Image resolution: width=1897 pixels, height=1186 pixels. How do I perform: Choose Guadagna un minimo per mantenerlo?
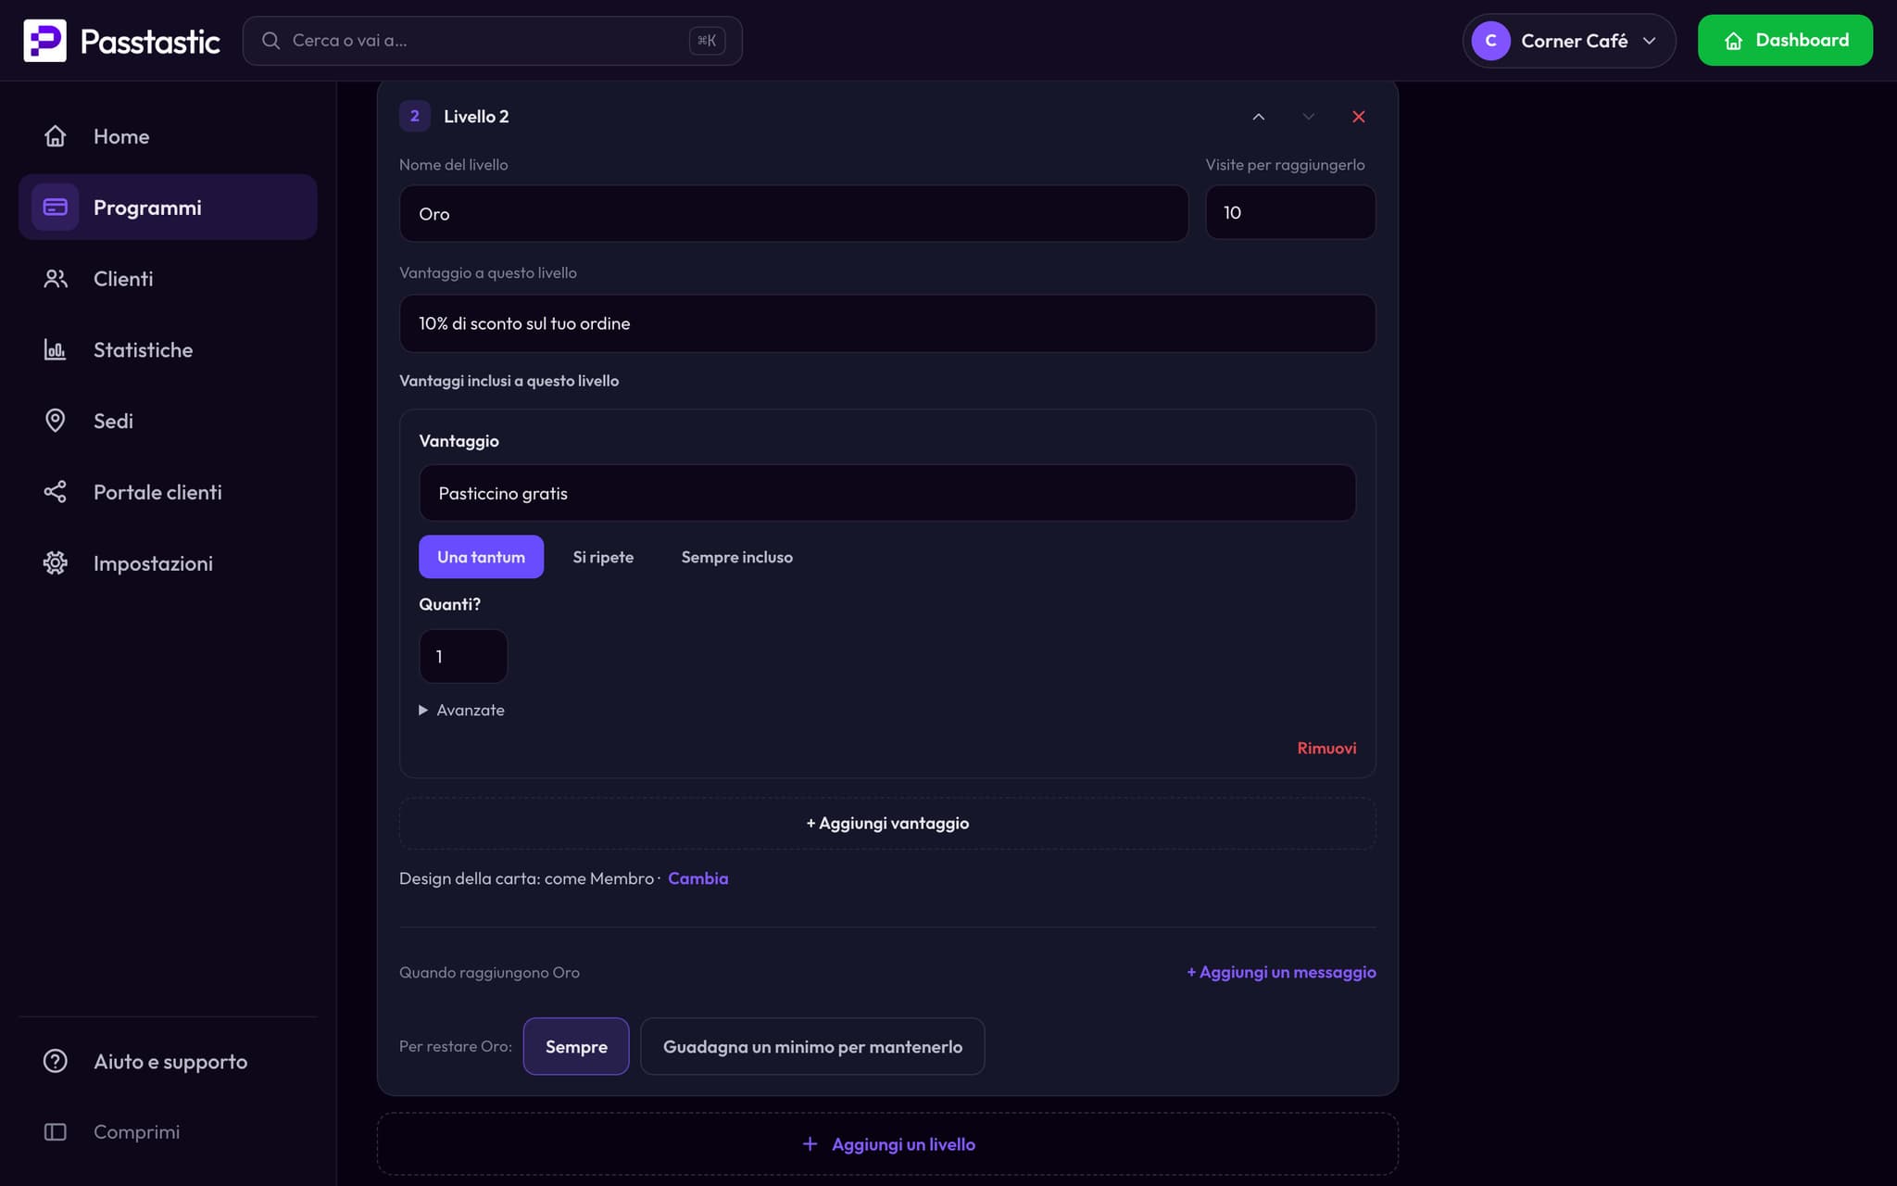click(812, 1047)
